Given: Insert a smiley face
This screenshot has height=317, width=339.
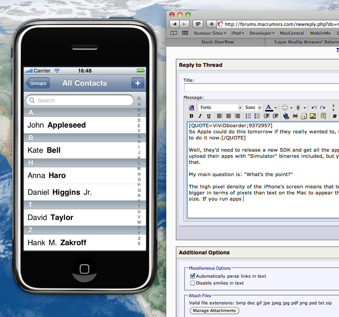Looking at the screenshot, I should 285,107.
